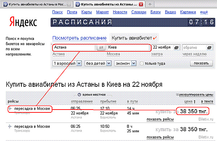Sort by цена column header
Viewport: 217px width, 141px height.
point(188,102)
